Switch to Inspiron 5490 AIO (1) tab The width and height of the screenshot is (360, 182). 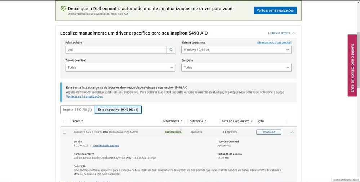coord(77,110)
